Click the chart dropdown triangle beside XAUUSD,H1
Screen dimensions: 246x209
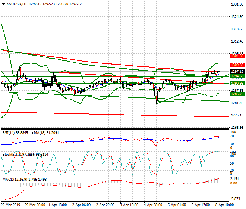click(3, 4)
